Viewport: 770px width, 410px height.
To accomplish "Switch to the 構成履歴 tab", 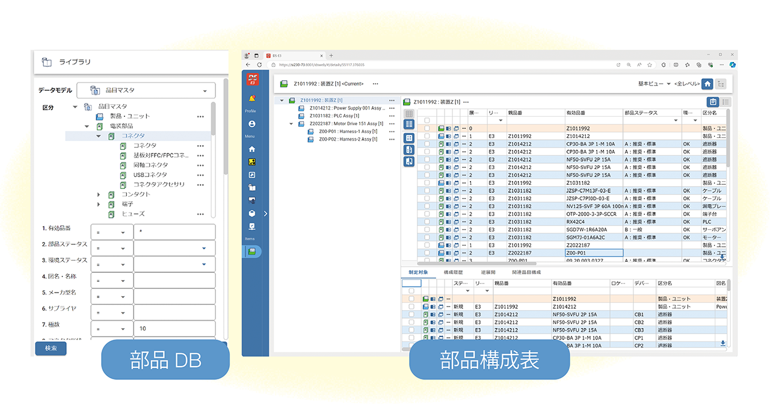I will (453, 272).
